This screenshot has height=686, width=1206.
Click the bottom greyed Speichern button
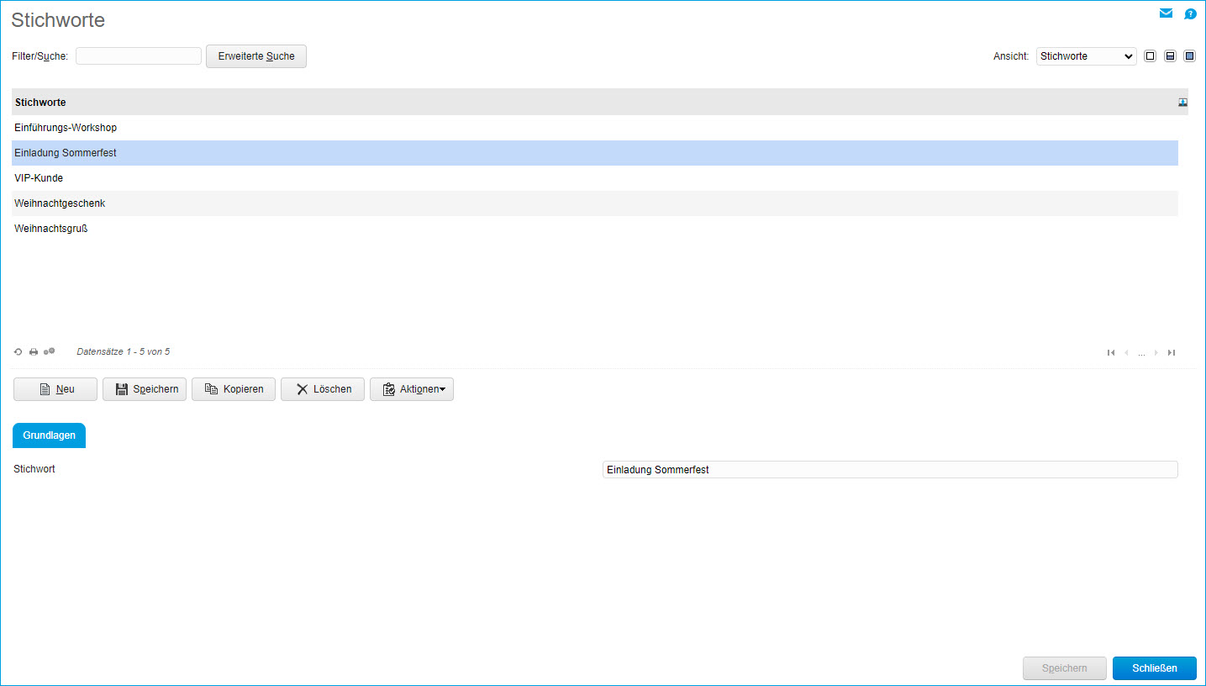click(1065, 668)
